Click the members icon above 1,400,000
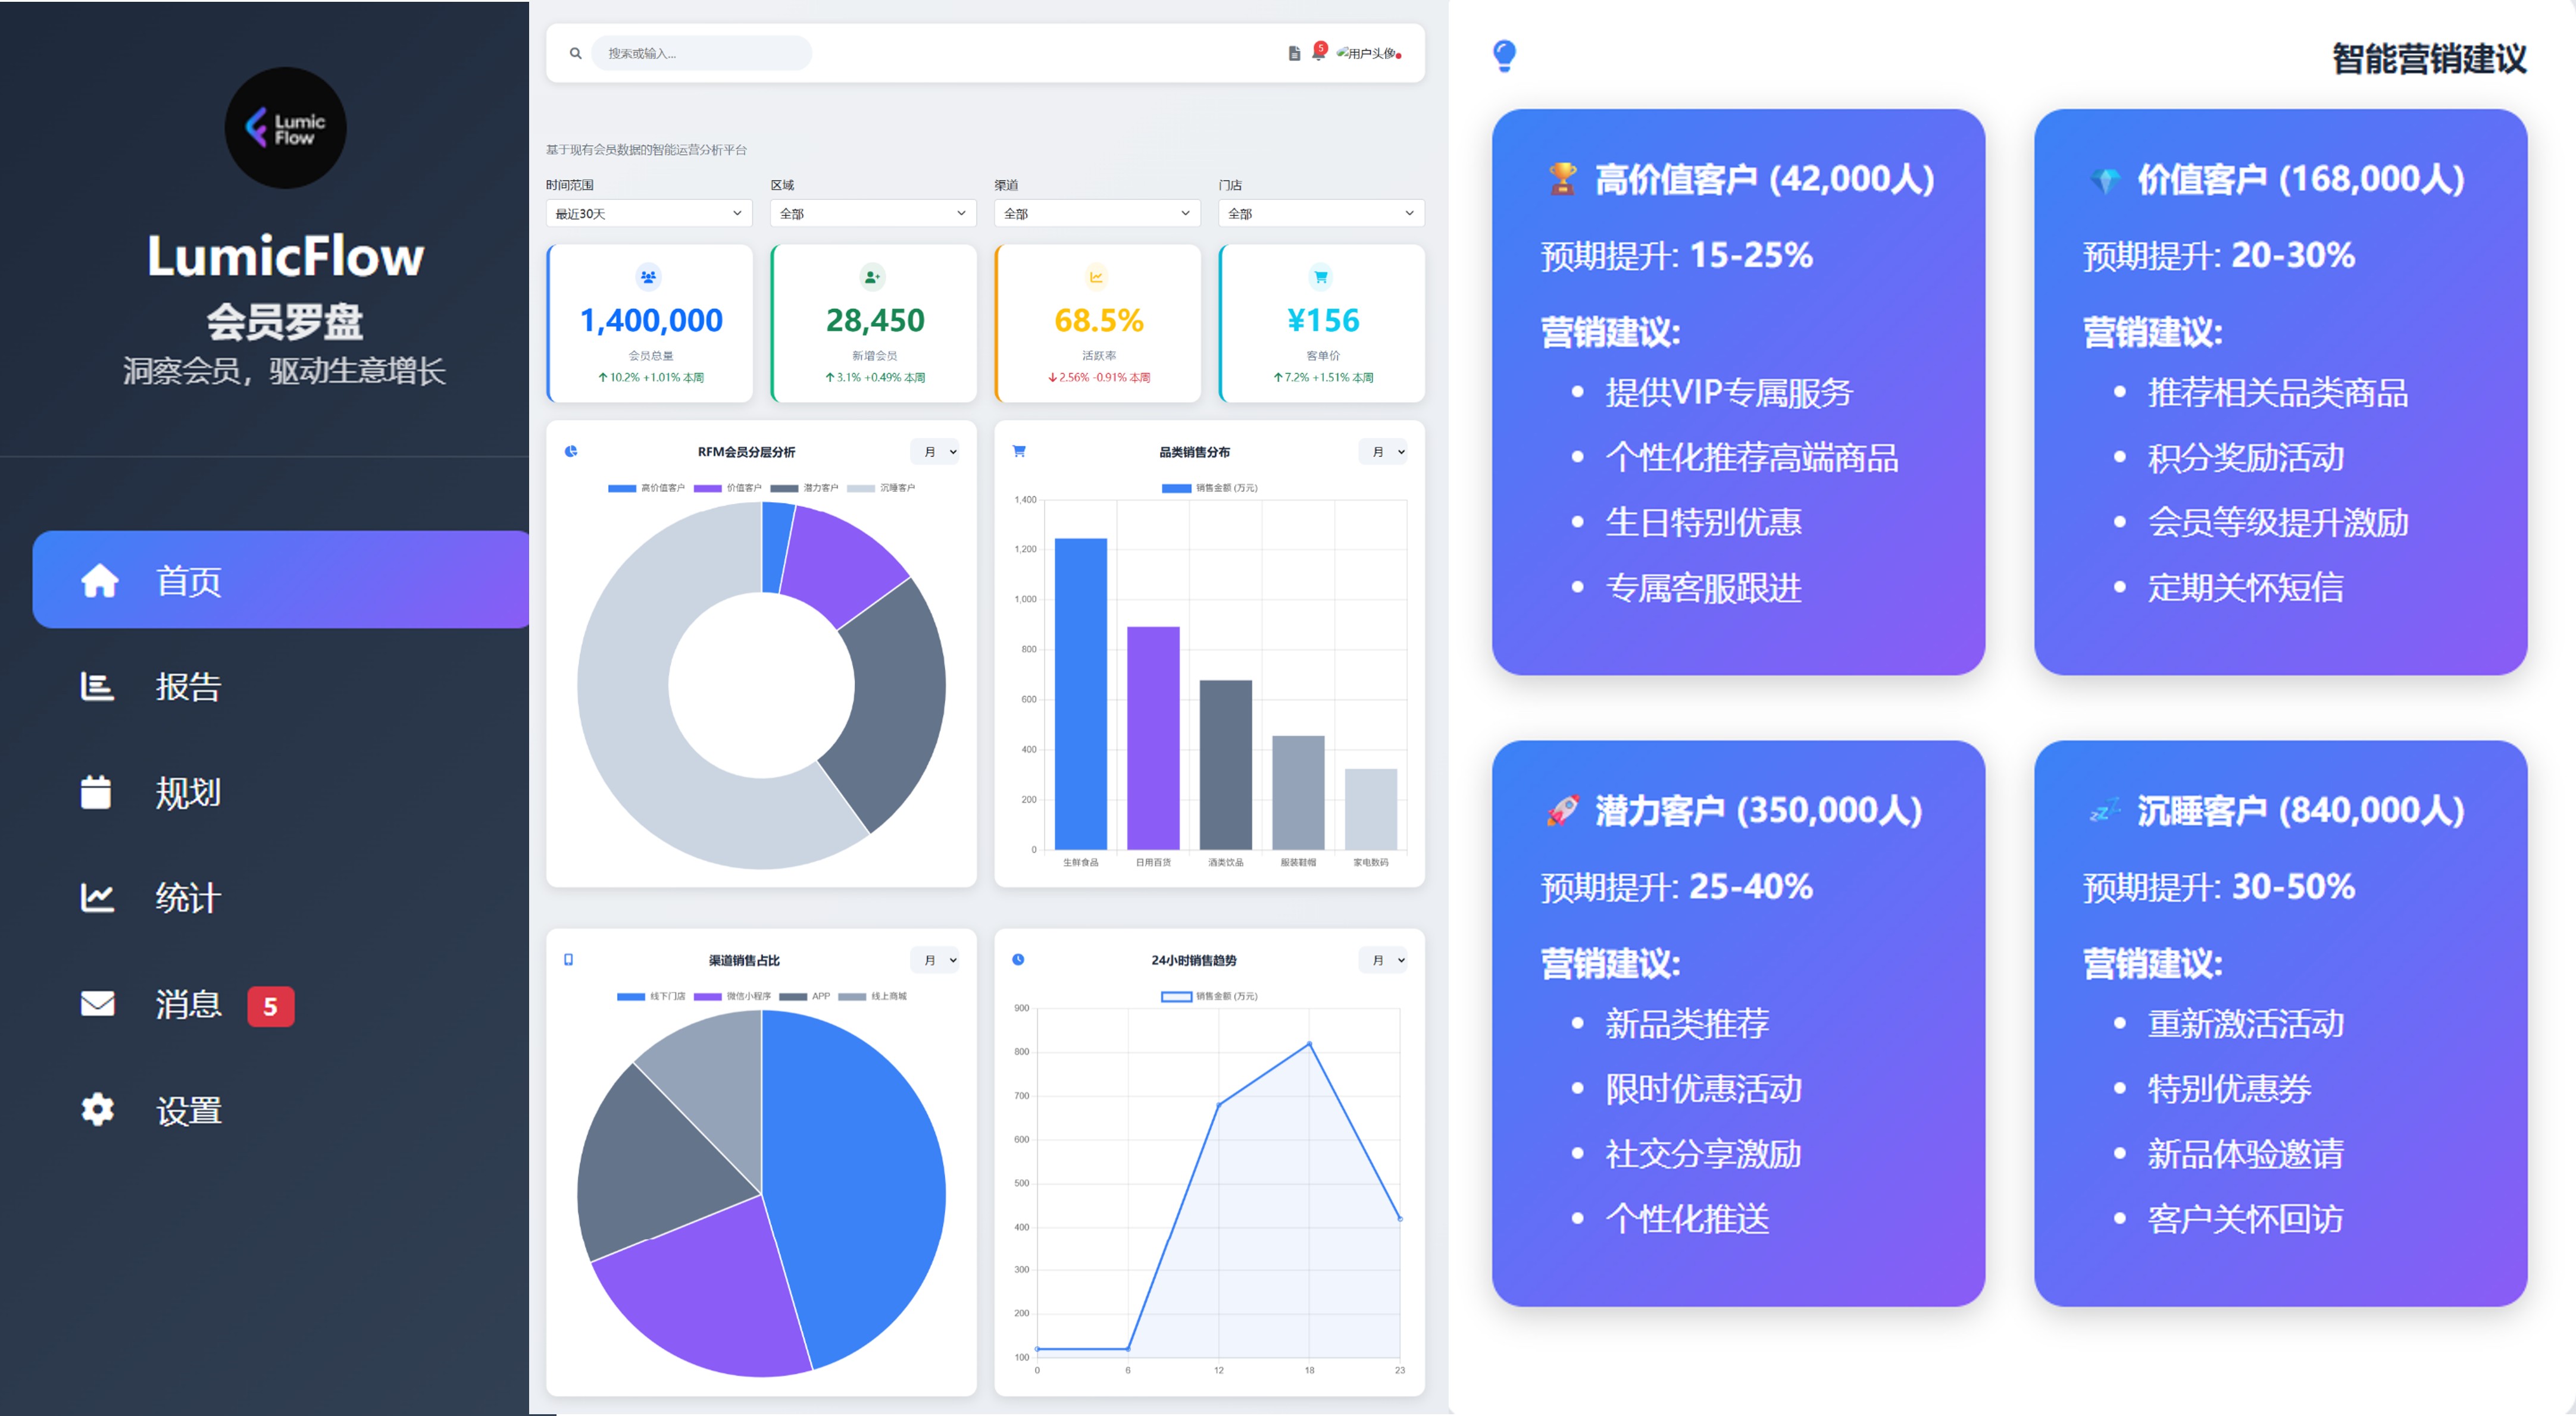This screenshot has height=1416, width=2576. [x=648, y=277]
